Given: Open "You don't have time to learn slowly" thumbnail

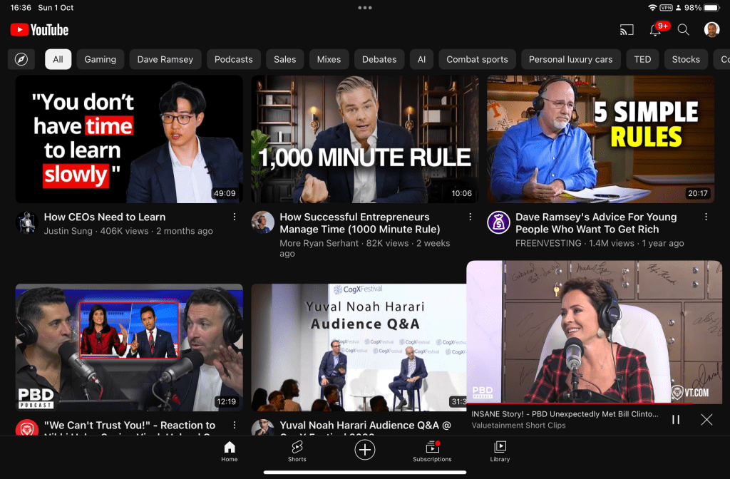Looking at the screenshot, I should point(129,139).
